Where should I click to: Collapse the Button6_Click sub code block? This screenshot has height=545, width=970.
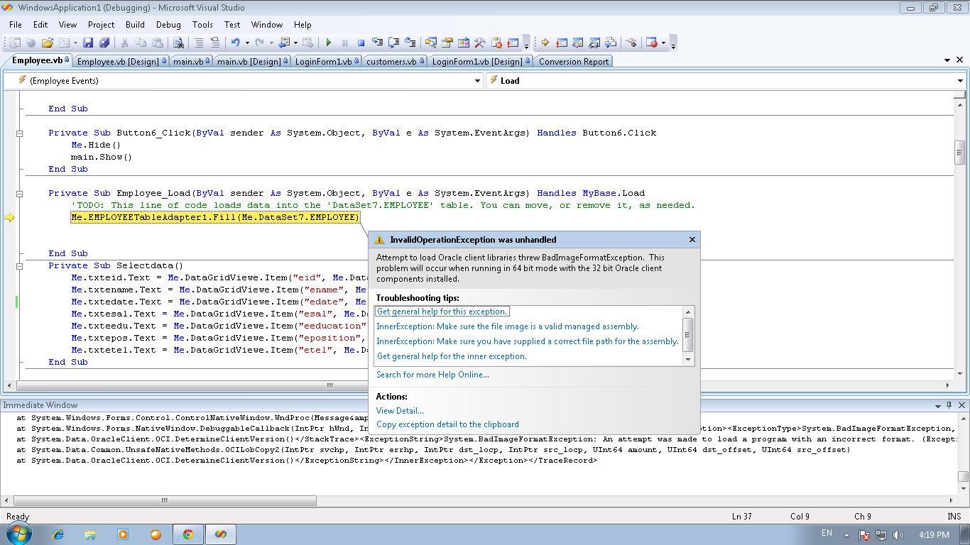pyautogui.click(x=20, y=133)
